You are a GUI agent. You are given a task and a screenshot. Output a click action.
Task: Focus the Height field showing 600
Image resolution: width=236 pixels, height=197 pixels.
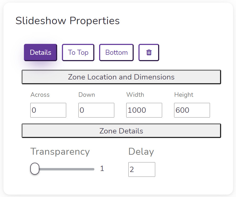point(192,110)
